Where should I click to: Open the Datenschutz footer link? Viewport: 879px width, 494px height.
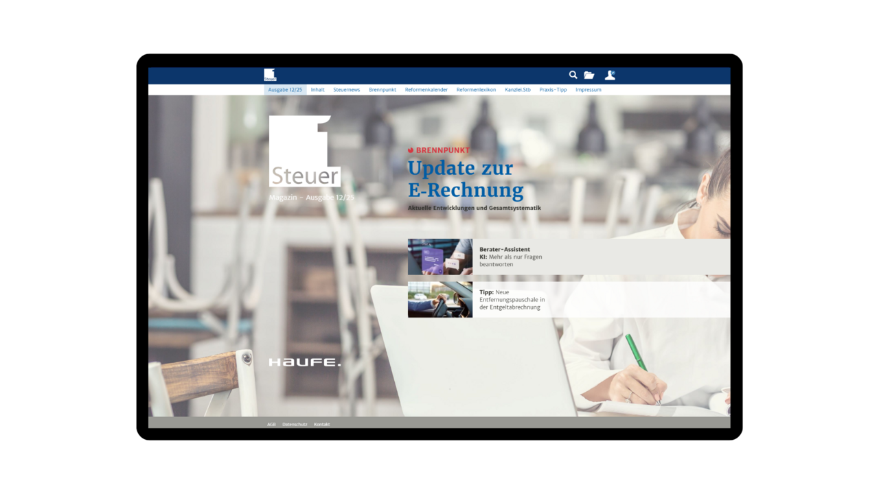coord(294,424)
